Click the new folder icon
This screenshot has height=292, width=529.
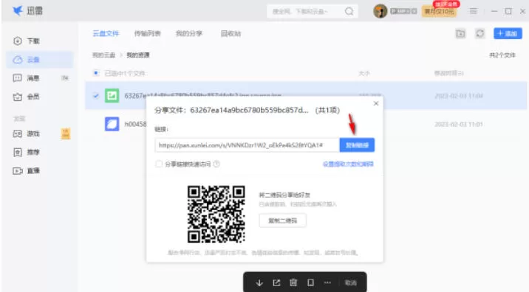[x=460, y=34]
